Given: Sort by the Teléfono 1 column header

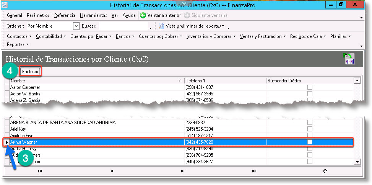Looking at the screenshot, I should (x=226, y=81).
